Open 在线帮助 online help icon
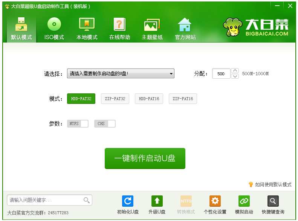The width and height of the screenshot is (298, 221). (x=119, y=29)
